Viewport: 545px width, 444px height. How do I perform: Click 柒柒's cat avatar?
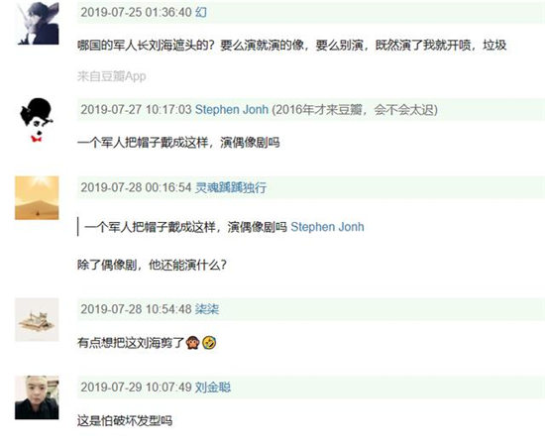(37, 319)
